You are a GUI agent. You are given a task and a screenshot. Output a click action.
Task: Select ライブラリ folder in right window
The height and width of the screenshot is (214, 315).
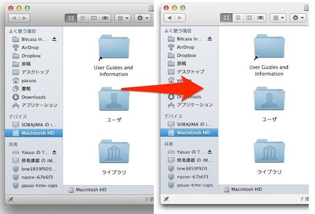[269, 151]
